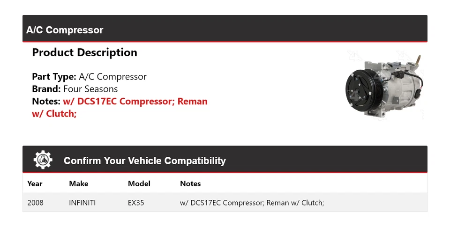The image size is (450, 227).
Task: Click the A/C Compressor header title
Action: (65, 30)
